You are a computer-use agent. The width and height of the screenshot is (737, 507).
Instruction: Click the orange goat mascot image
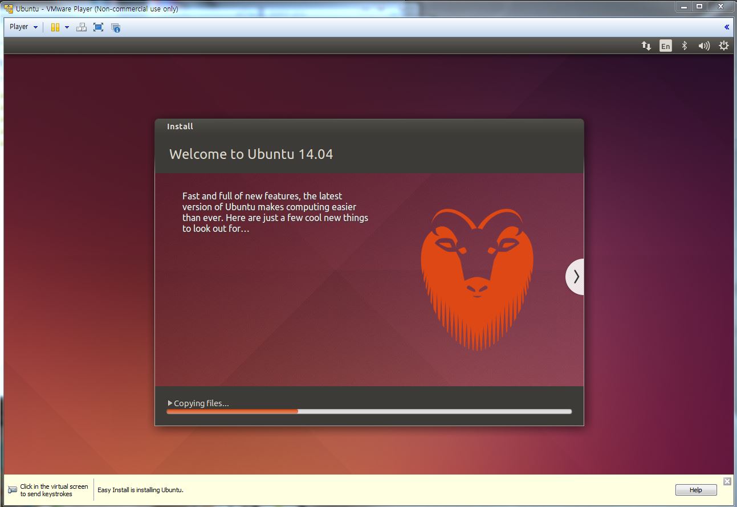pos(477,279)
